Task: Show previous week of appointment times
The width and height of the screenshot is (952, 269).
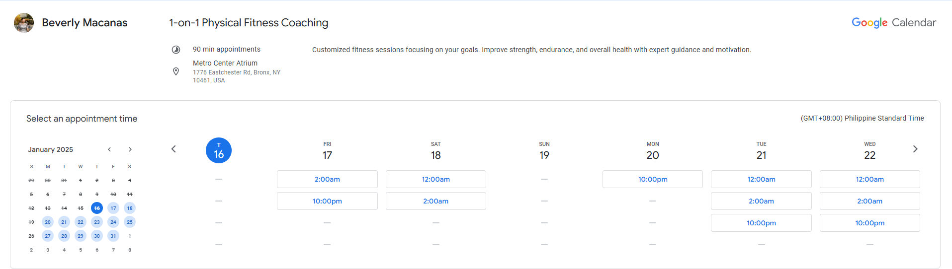Action: point(173,149)
